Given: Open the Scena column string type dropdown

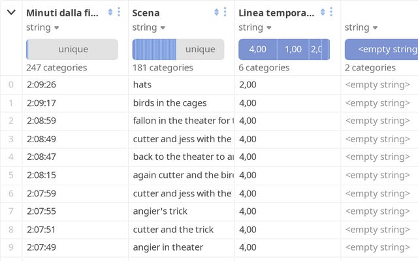Looking at the screenshot, I should point(149,27).
